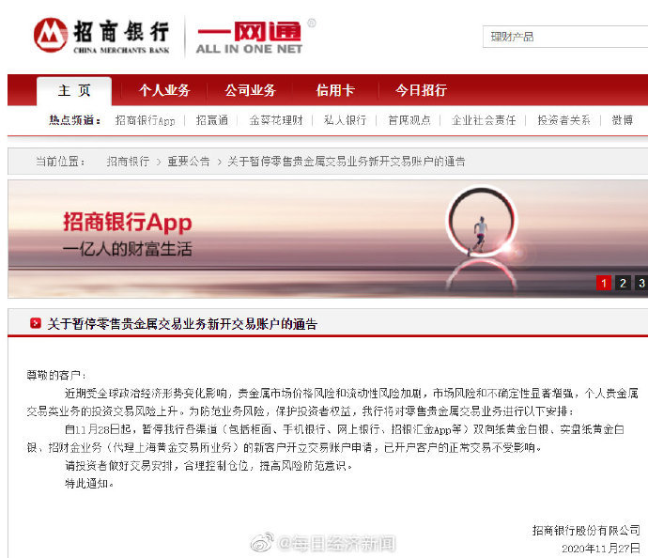Go to 重要公告 in the breadcrumb
648x558 pixels.
coord(189,162)
